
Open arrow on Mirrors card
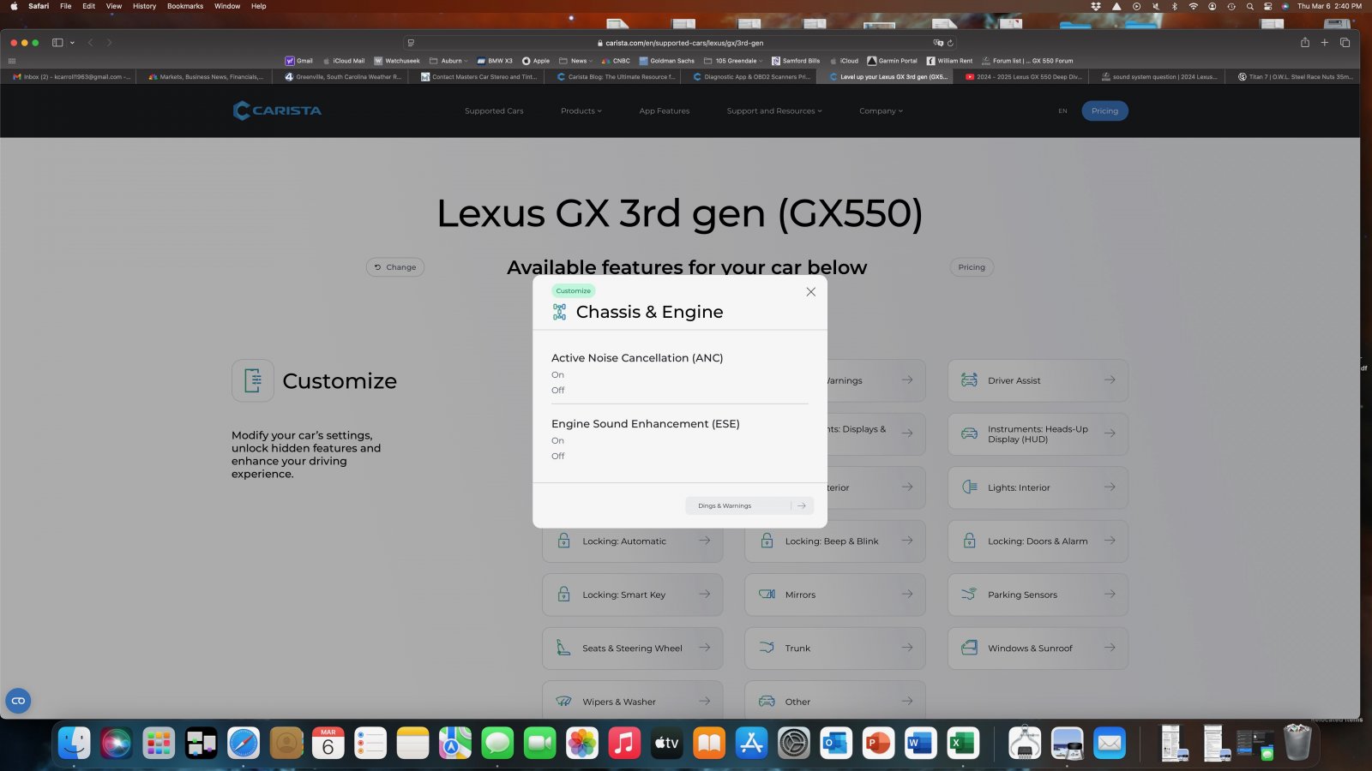907,594
